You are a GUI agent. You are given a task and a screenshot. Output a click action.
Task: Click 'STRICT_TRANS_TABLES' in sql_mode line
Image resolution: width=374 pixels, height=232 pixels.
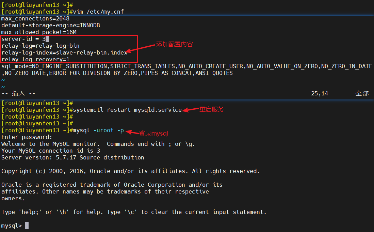point(142,66)
